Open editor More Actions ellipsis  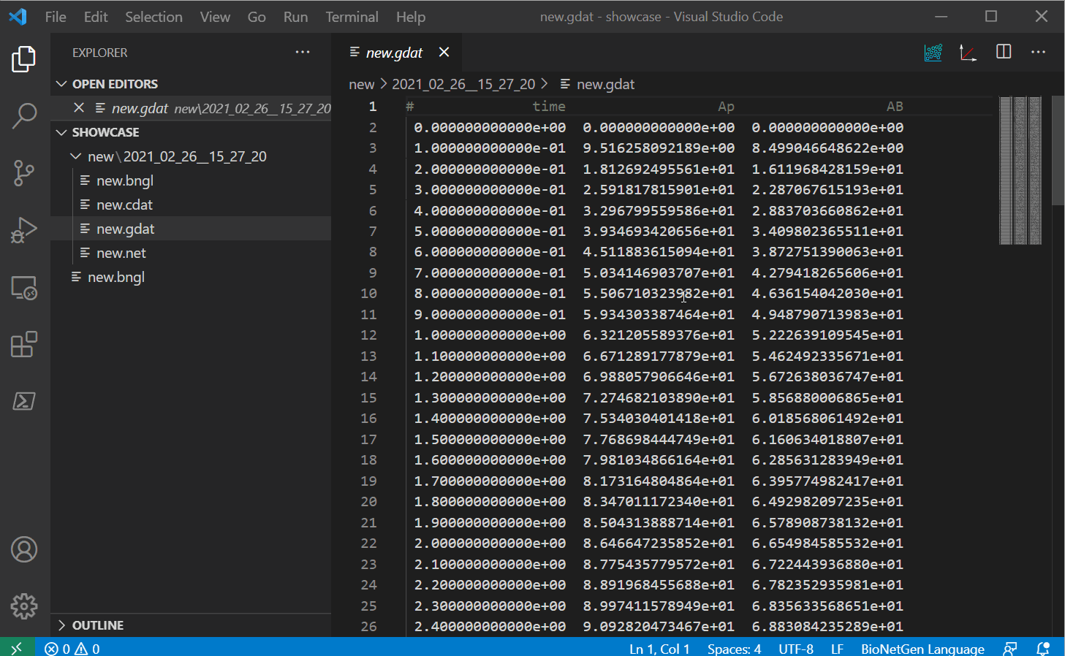pos(1038,52)
